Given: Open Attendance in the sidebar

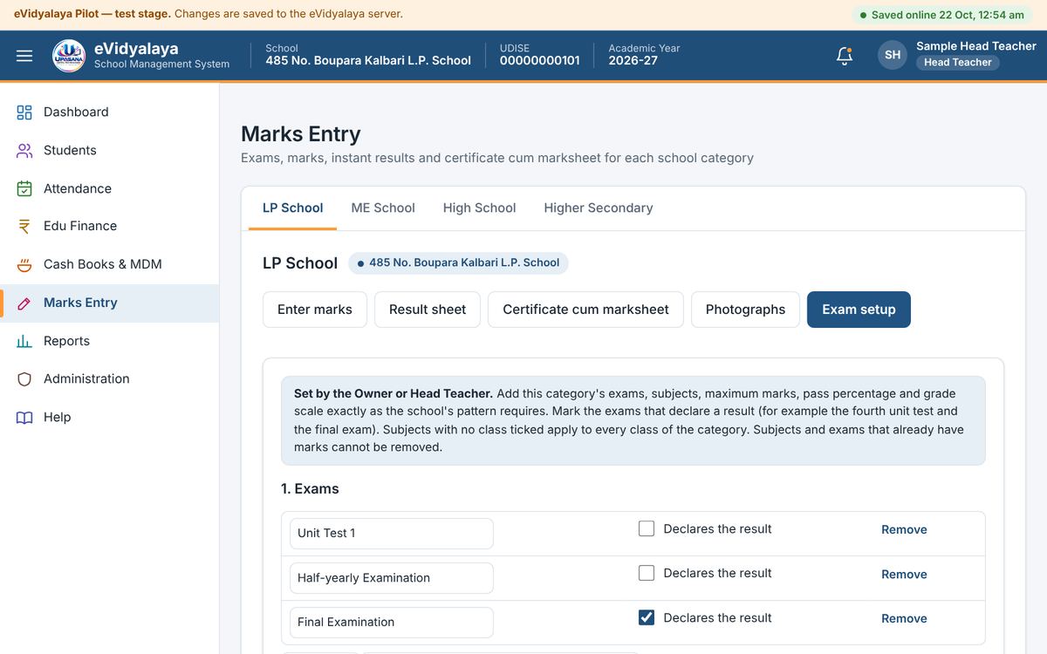Looking at the screenshot, I should pos(110,188).
